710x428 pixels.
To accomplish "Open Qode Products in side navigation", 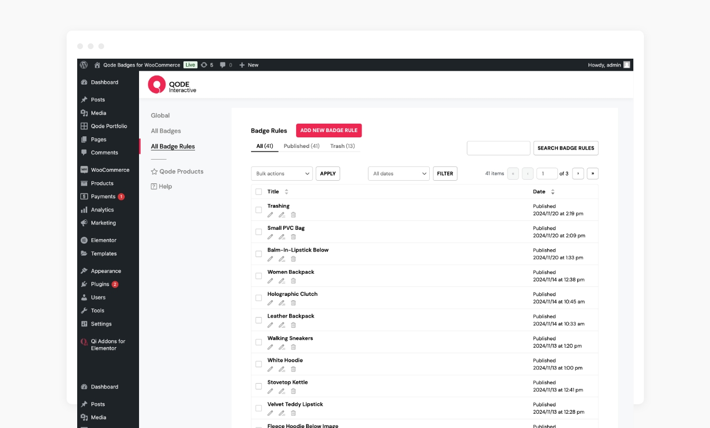I will tap(177, 171).
